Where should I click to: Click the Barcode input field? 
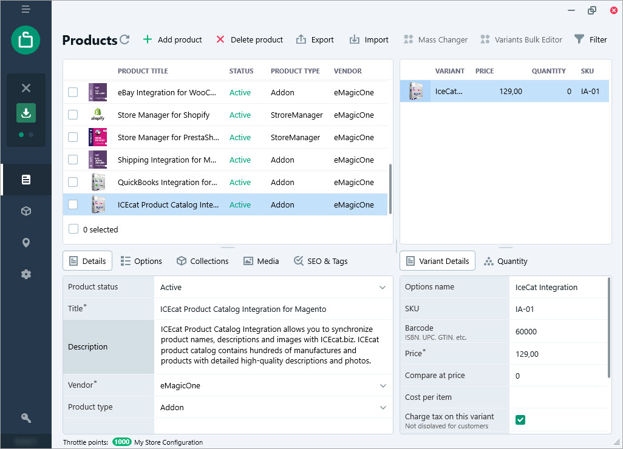point(558,331)
